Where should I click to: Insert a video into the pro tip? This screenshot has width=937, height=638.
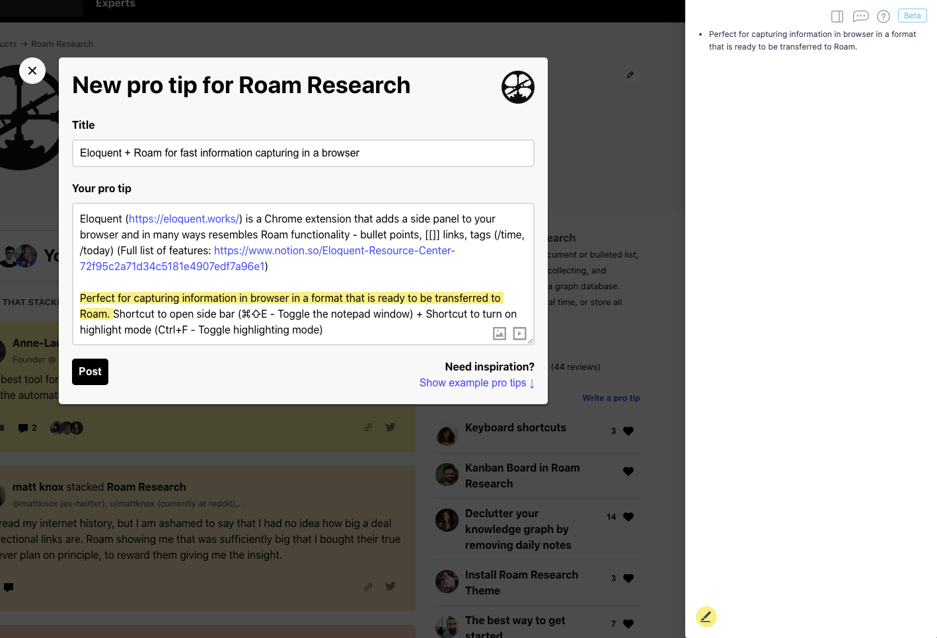pyautogui.click(x=520, y=334)
